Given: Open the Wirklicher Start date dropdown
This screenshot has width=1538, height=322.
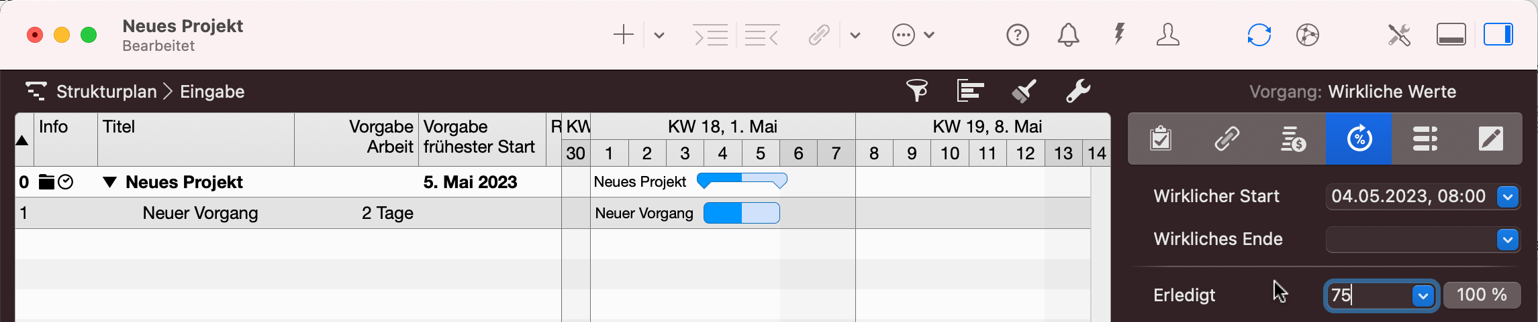Looking at the screenshot, I should tap(1508, 197).
